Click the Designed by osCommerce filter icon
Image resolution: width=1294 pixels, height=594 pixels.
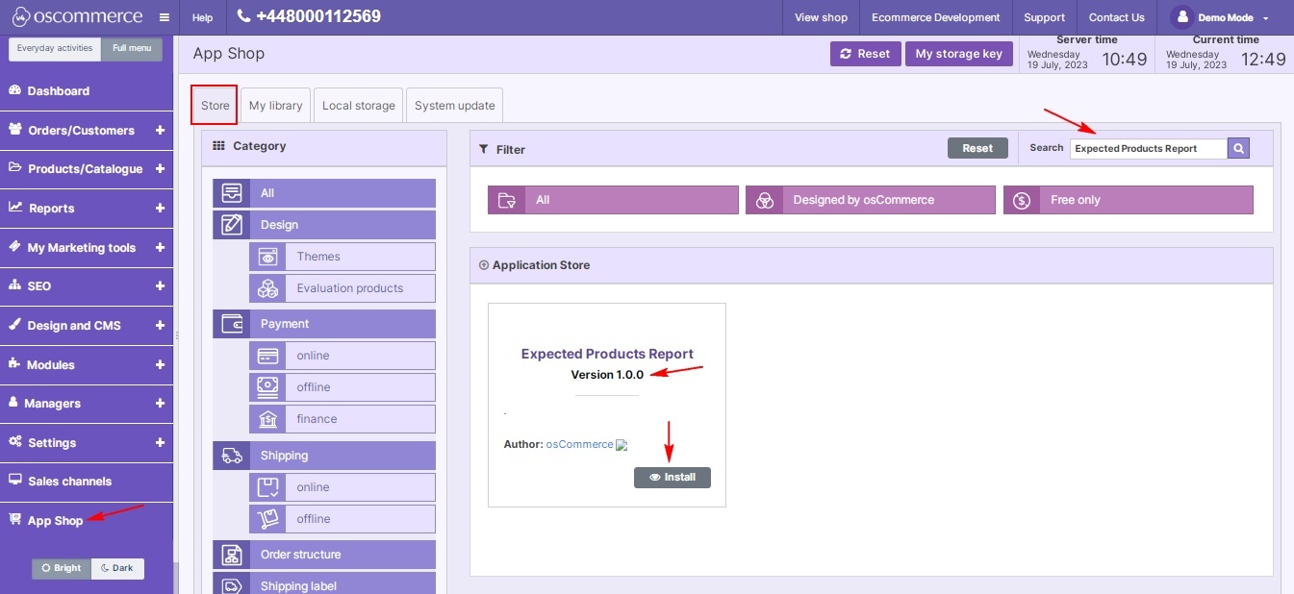coord(764,200)
